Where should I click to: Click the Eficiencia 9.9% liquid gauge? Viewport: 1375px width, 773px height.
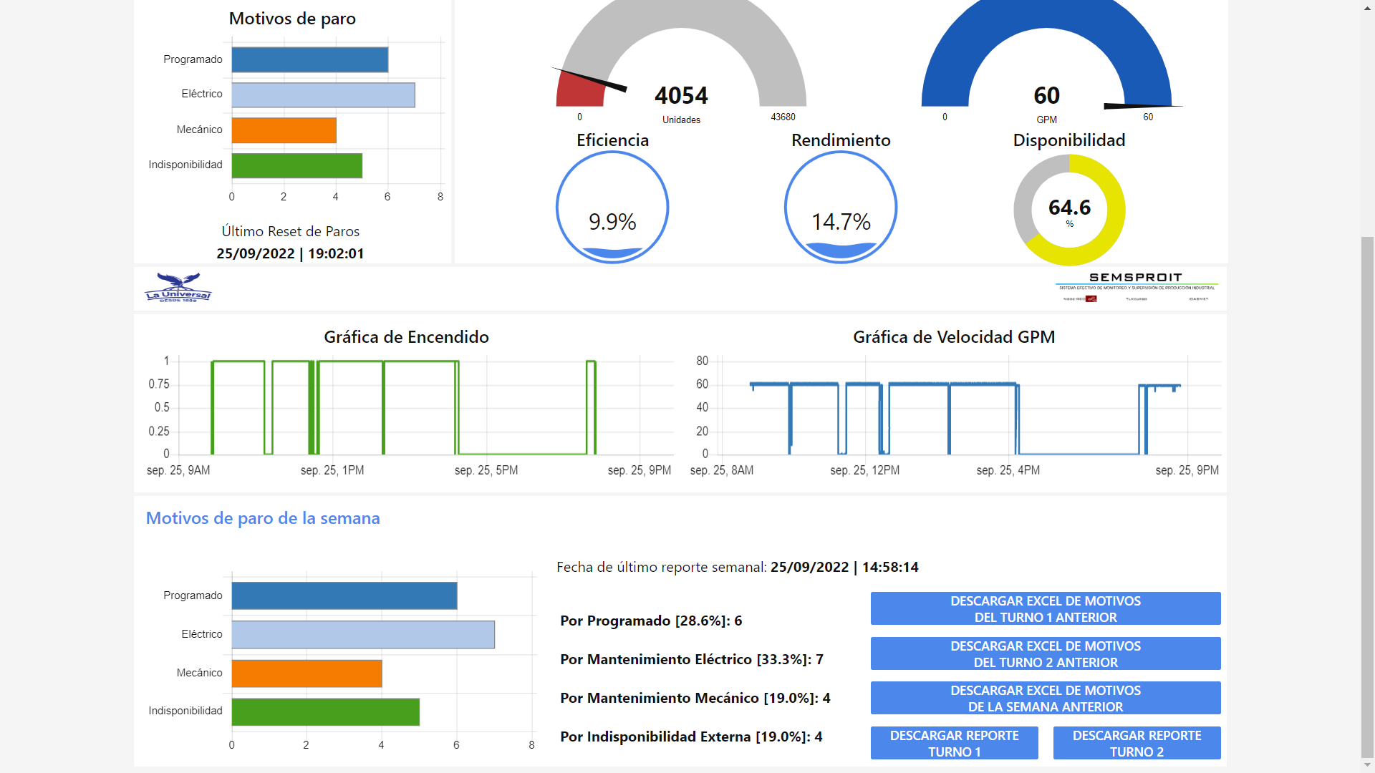(612, 208)
